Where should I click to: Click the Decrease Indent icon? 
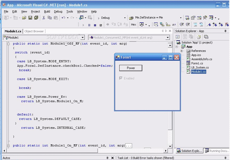pos(182,24)
